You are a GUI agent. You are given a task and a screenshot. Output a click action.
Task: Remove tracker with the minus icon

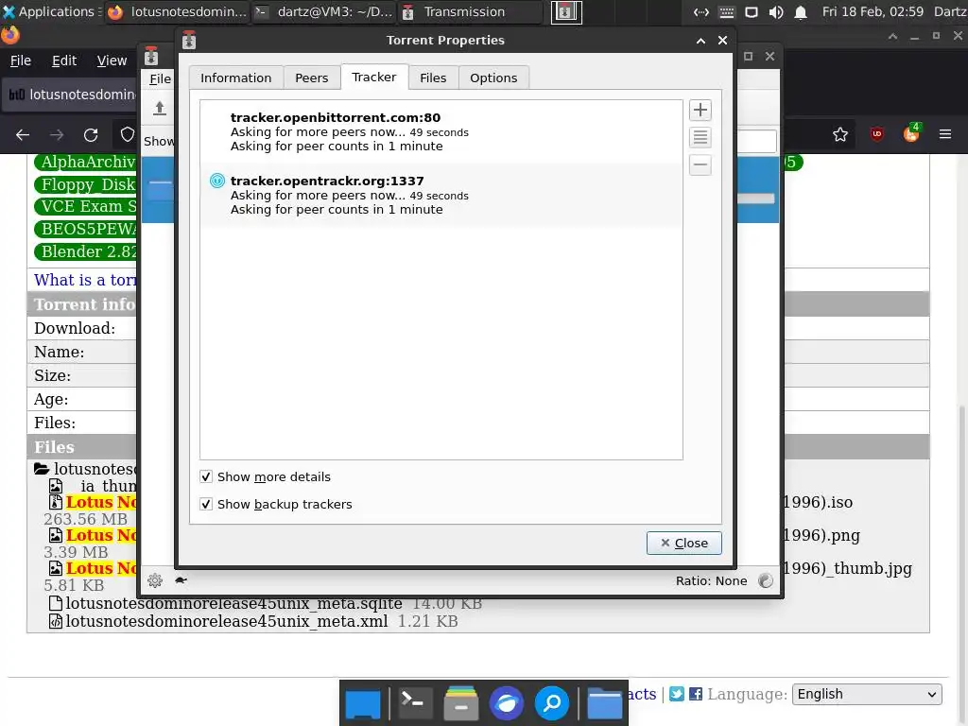(x=700, y=164)
